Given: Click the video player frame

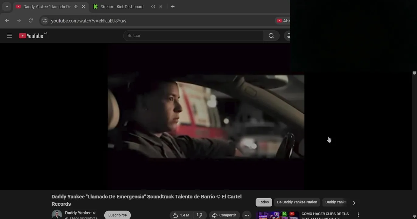Looking at the screenshot, I should coord(206,116).
